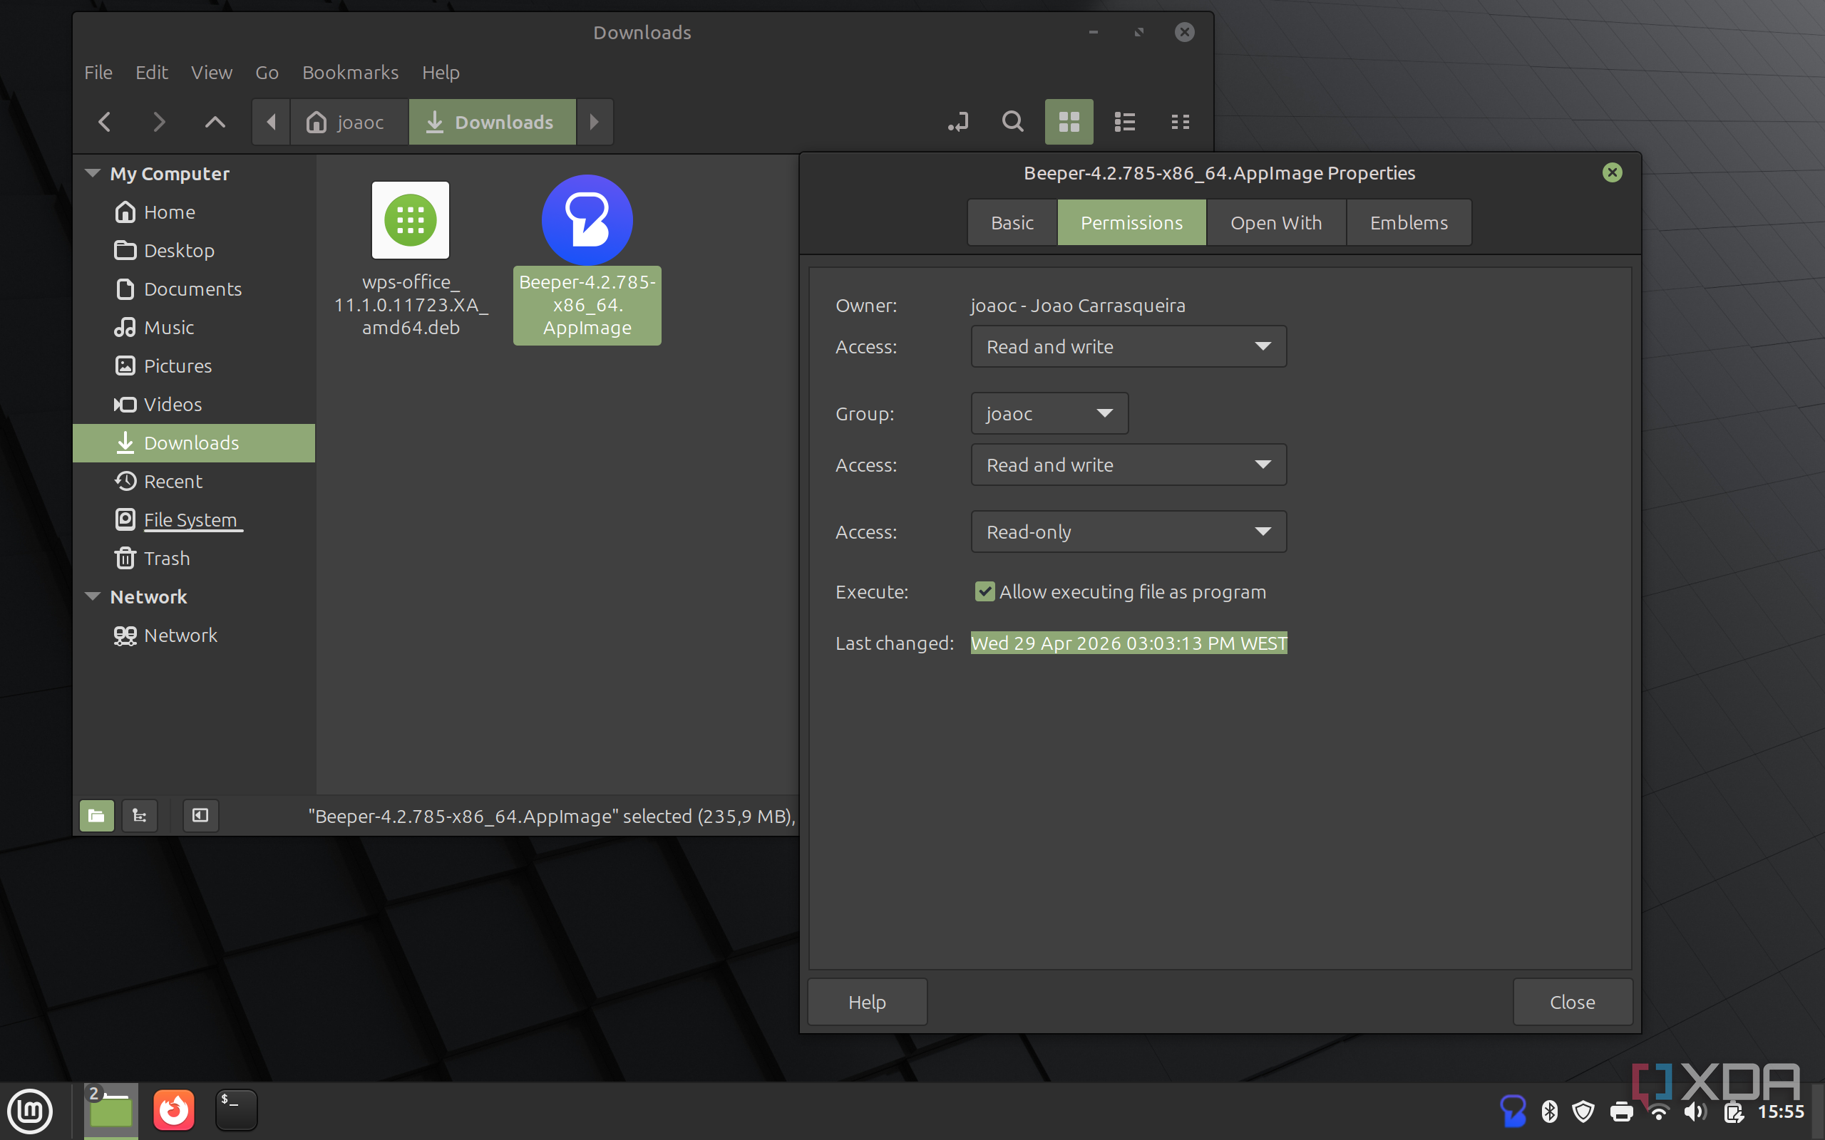Open Trash in the sidebar
Image resolution: width=1825 pixels, height=1140 pixels.
[x=194, y=558]
